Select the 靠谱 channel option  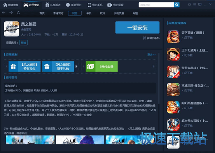(23, 43)
